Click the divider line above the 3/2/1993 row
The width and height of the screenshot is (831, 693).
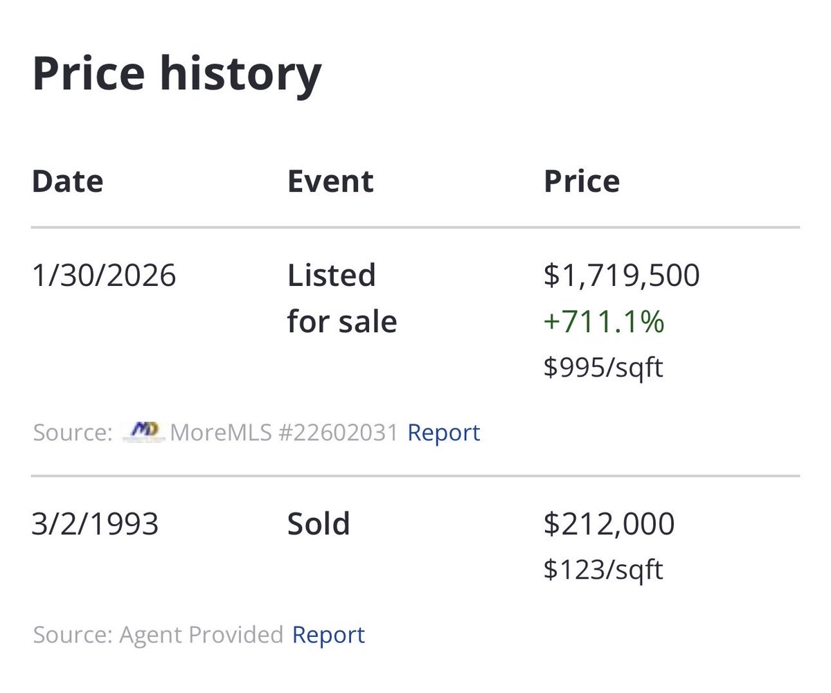(x=415, y=476)
